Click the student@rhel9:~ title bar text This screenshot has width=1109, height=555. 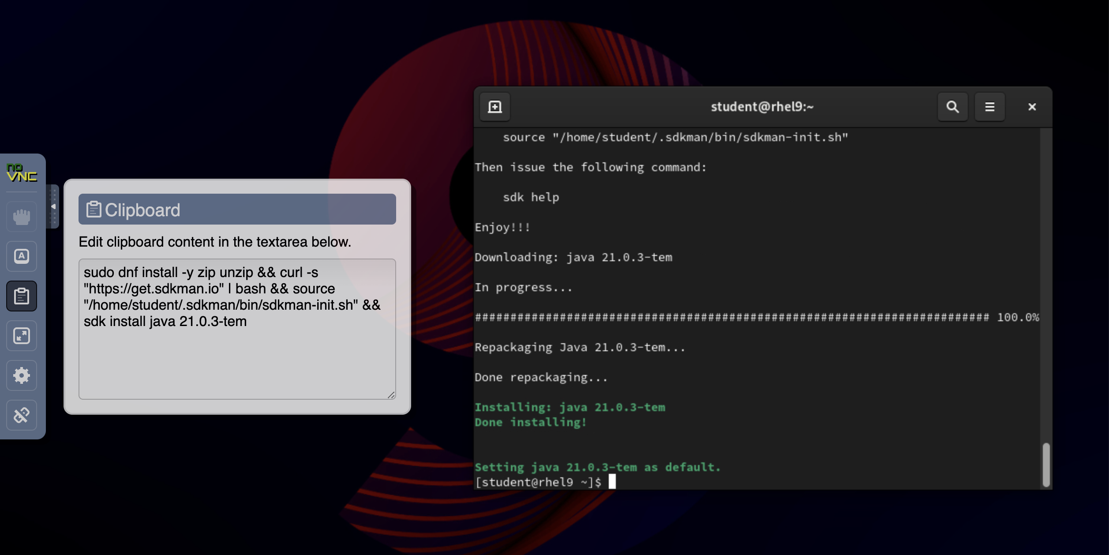pos(762,107)
